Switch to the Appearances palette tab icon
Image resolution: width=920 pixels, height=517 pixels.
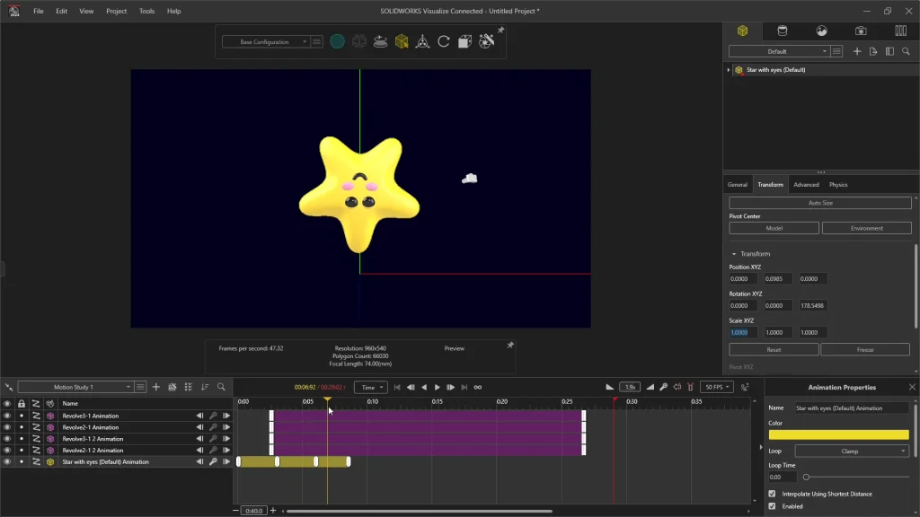pyautogui.click(x=782, y=31)
